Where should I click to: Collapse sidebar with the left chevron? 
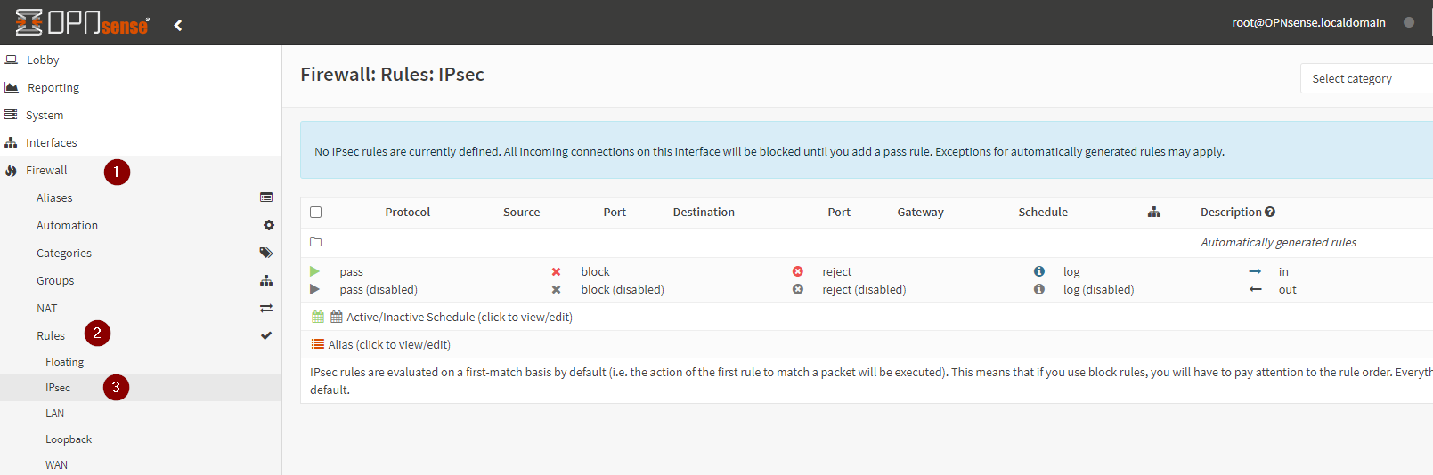pos(178,25)
